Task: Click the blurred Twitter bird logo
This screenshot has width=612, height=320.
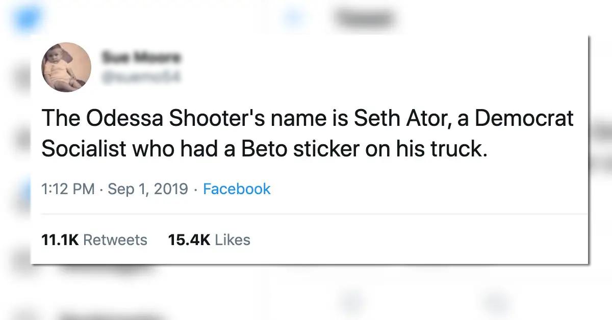Action: 24,19
